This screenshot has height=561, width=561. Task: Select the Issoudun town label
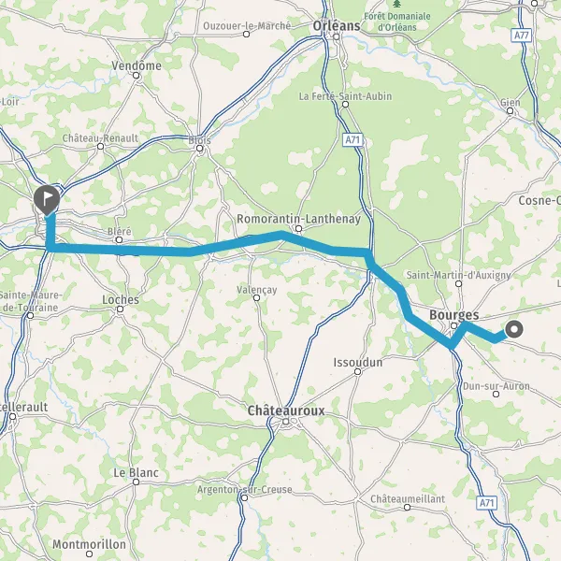pos(358,363)
